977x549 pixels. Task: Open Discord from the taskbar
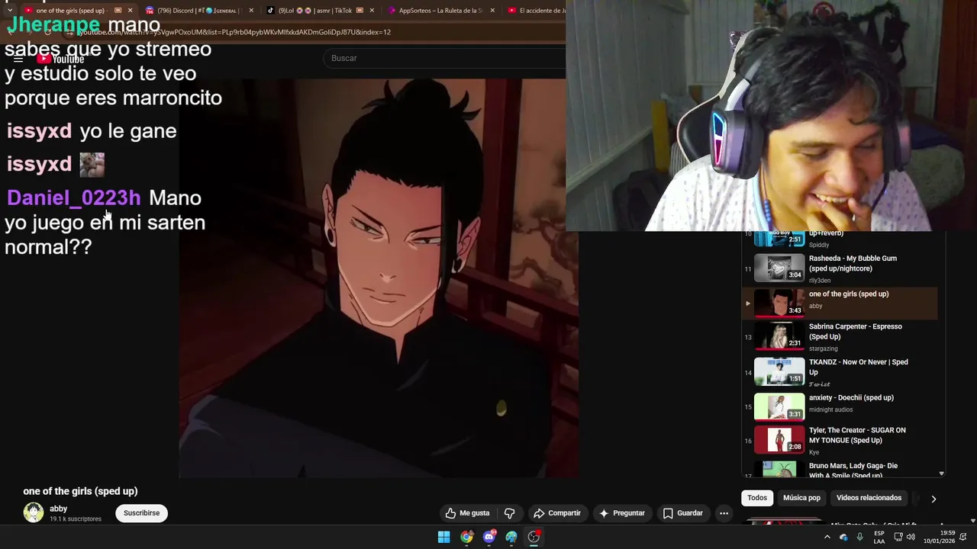tap(489, 537)
